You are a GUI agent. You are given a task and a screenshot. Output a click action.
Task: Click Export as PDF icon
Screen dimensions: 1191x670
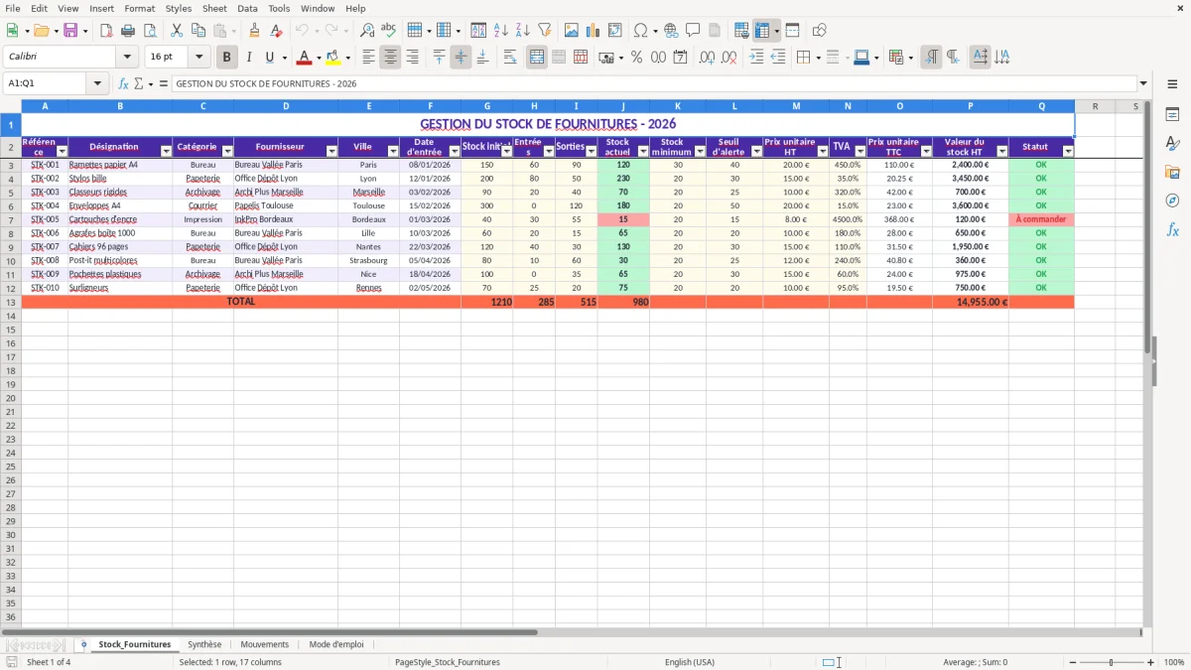pyautogui.click(x=106, y=31)
